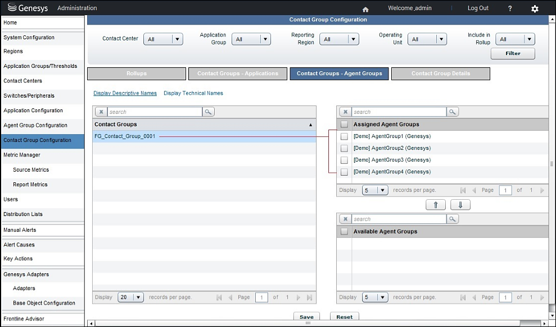Sort Contact Groups column with arrow
This screenshot has height=327, width=556.
(x=311, y=125)
